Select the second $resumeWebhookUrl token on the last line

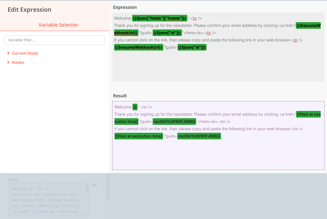[x=138, y=47]
